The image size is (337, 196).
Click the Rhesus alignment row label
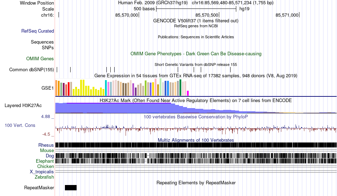tap(46, 145)
